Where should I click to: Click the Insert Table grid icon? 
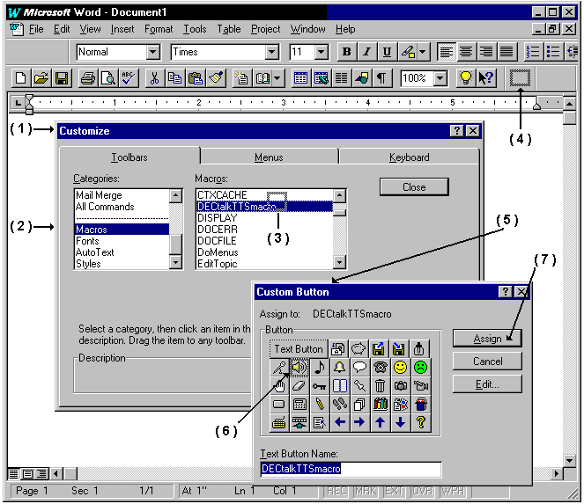tap(300, 78)
